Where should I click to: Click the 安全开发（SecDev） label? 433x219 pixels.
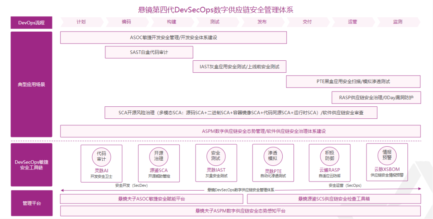click(132, 186)
